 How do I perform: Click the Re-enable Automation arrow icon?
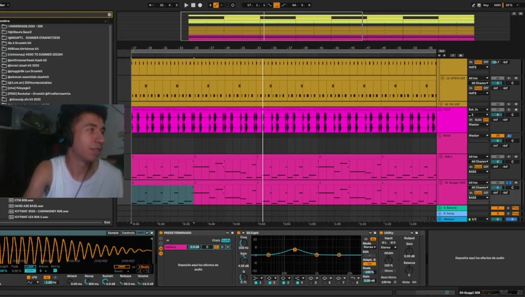coord(222,5)
